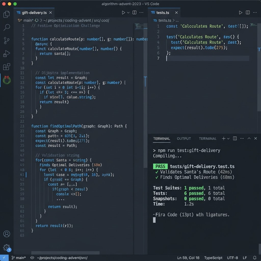The height and width of the screenshot is (261, 261).
Task: Open the Source Control view
Action: [6, 41]
